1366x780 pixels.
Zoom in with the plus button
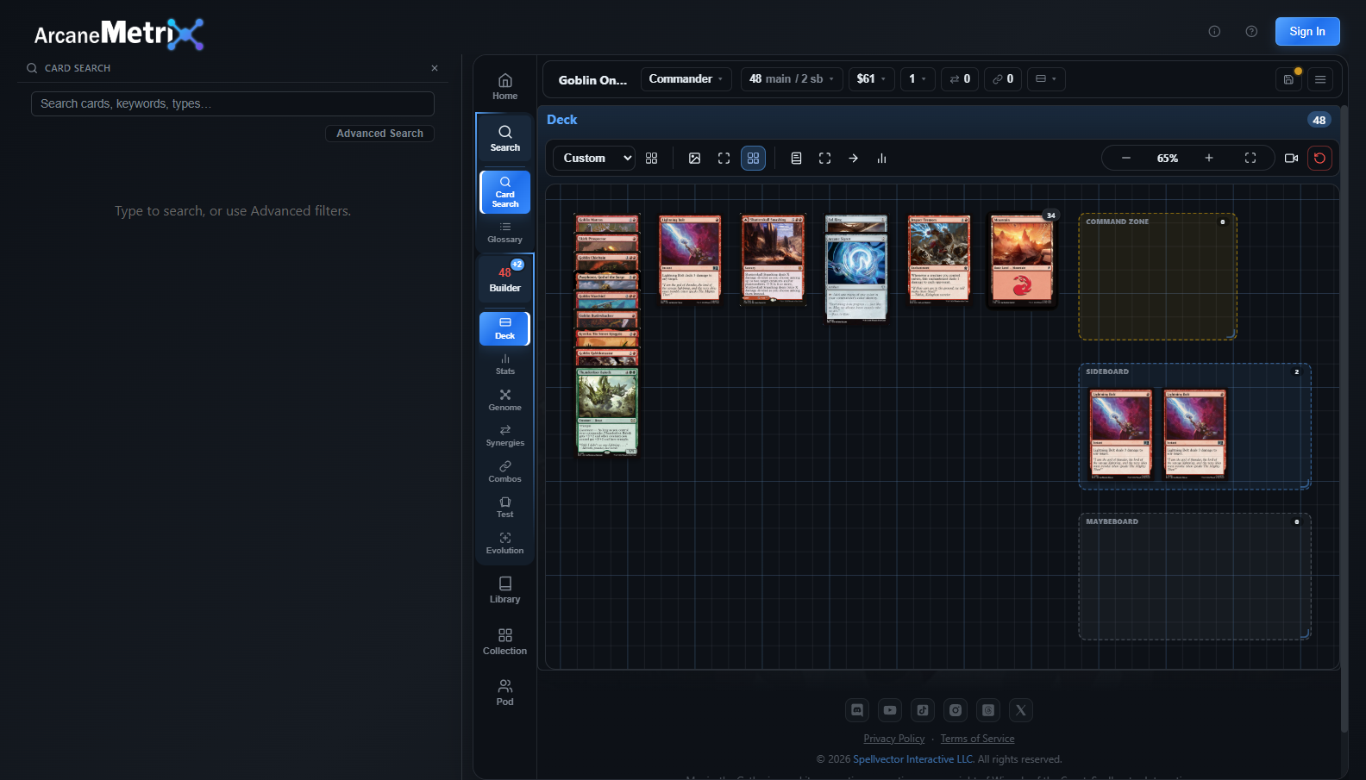[1209, 158]
